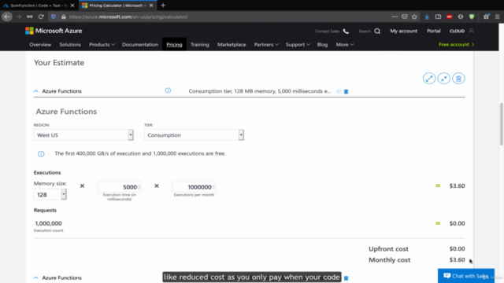Open the More menu dropdown
504x283 pixels.
coord(345,45)
